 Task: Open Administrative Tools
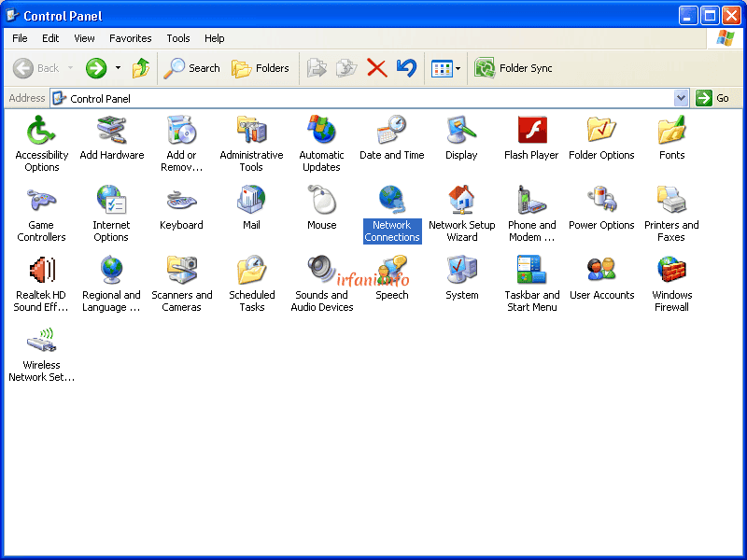tap(251, 131)
